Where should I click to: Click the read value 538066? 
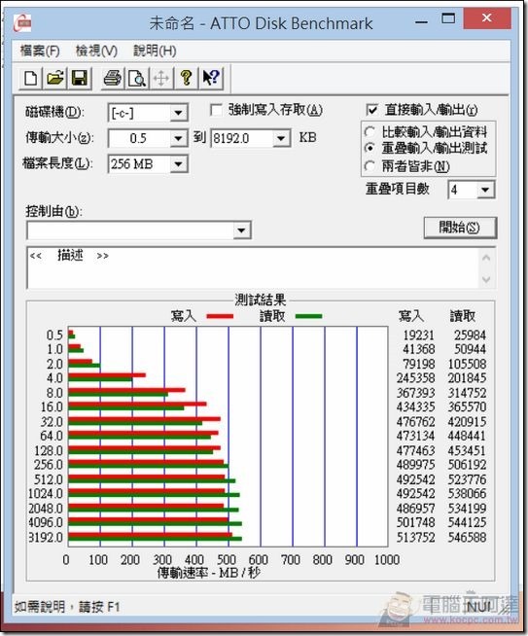pyautogui.click(x=467, y=494)
